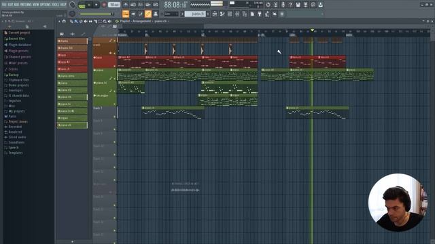Click the playhead marker on timeline ruler

click(312, 30)
